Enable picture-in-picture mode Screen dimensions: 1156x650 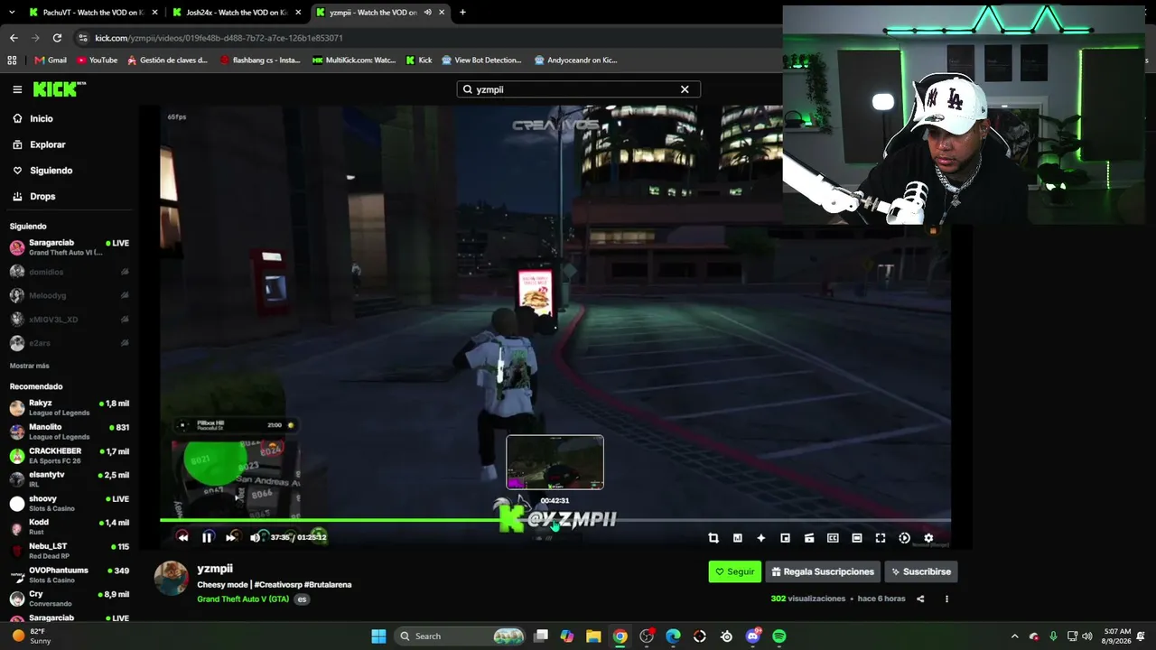pyautogui.click(x=785, y=538)
